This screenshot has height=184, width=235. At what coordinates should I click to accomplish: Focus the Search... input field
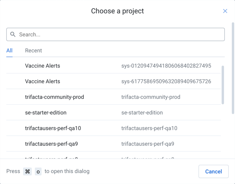[x=117, y=34]
